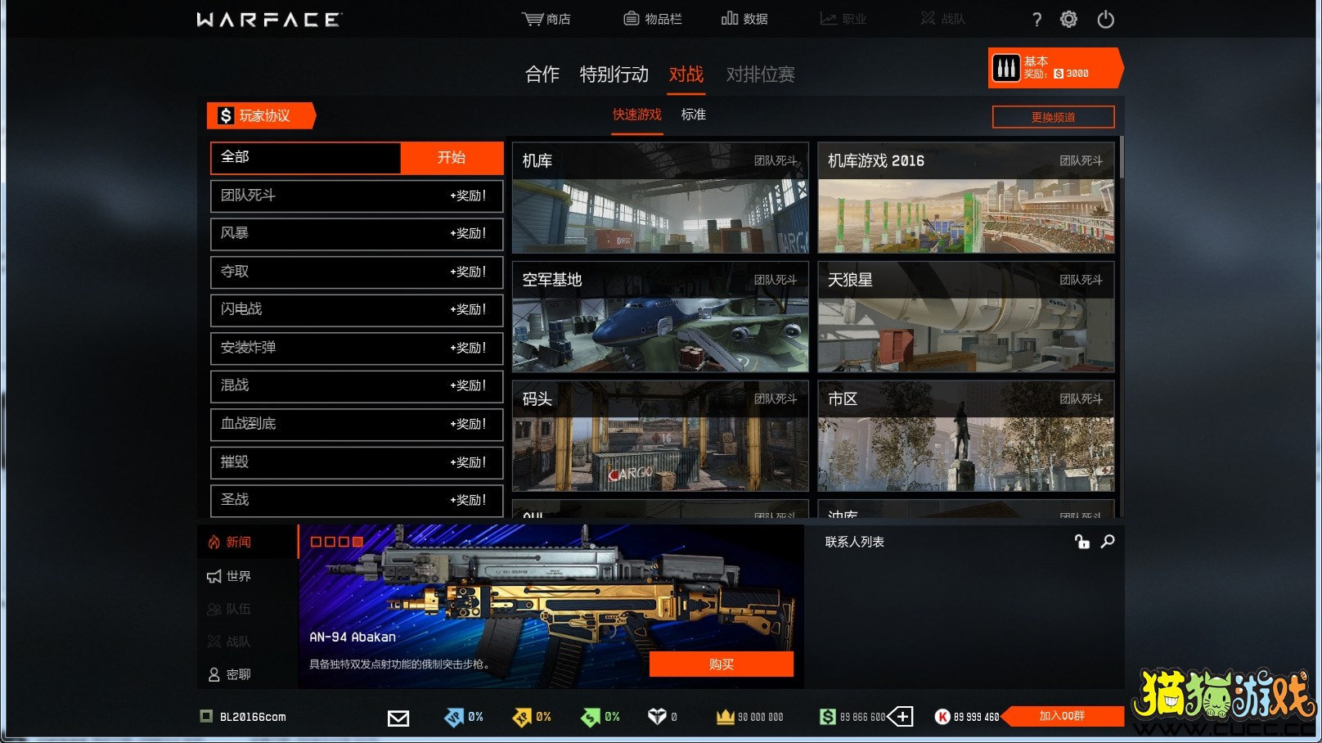1322x743 pixels.
Task: Select 团队死斗 mode in list
Action: click(357, 196)
